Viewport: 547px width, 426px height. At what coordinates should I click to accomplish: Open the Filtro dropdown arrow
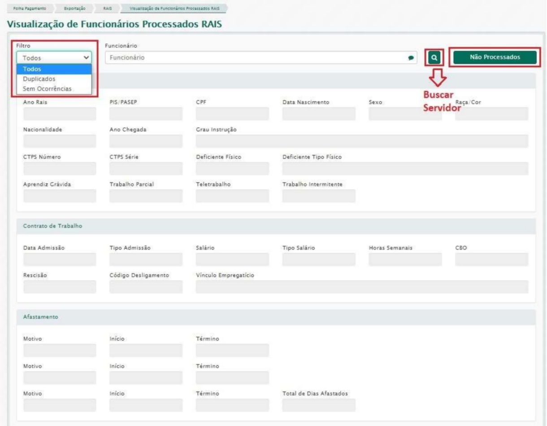[86, 58]
